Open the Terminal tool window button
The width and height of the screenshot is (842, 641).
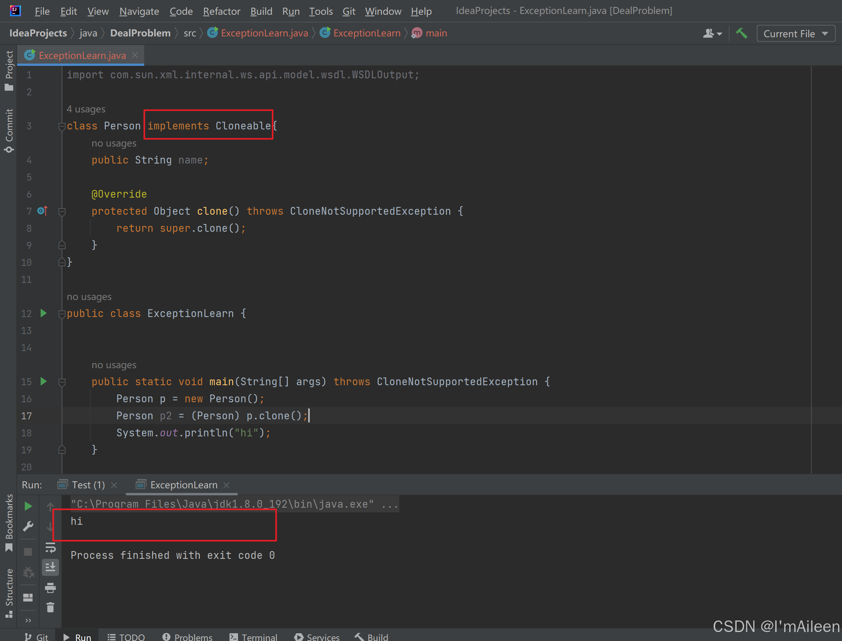tap(254, 637)
